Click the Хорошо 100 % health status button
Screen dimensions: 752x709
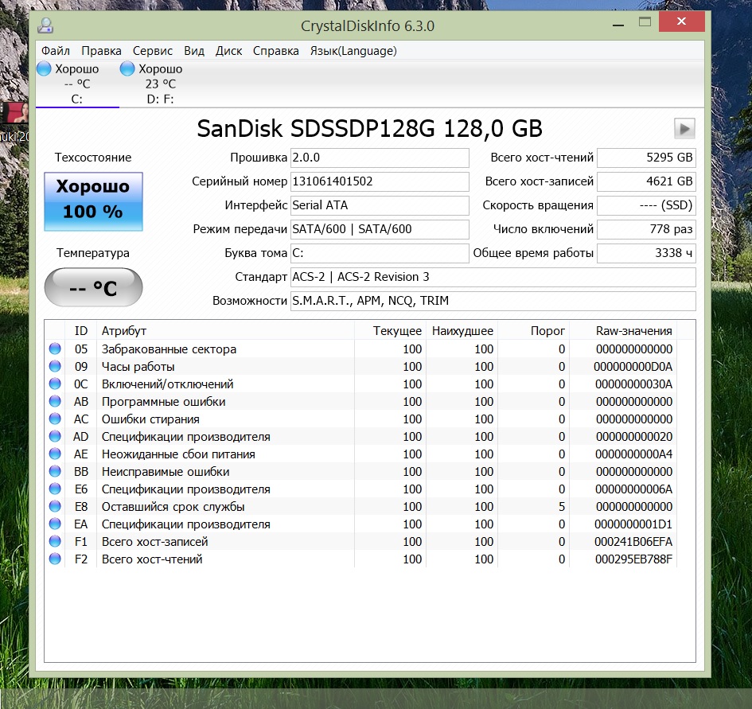point(94,201)
